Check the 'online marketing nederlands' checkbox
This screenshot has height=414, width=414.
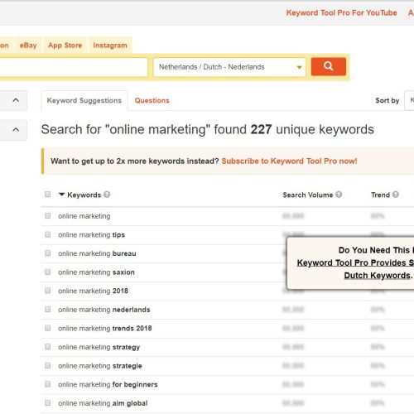[47, 309]
